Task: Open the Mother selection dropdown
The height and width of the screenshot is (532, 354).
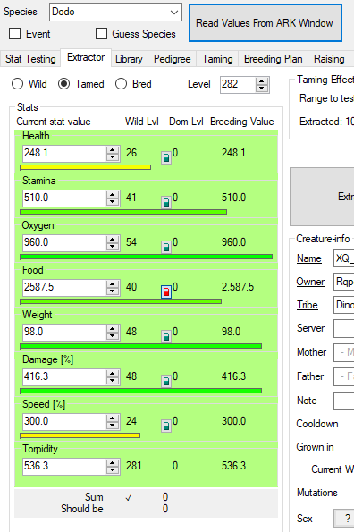Action: 344,352
